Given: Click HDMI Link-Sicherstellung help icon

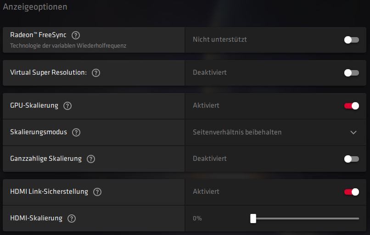Looking at the screenshot, I should [x=97, y=192].
